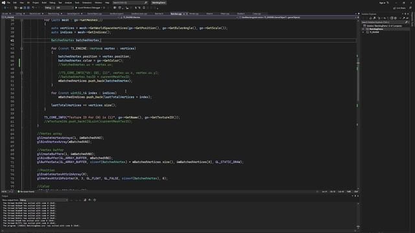Toggle word wrap in Output panel

click(89, 200)
